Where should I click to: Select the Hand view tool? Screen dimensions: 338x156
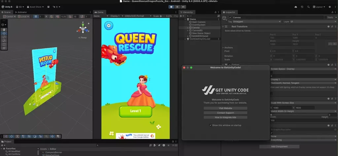[4, 30]
